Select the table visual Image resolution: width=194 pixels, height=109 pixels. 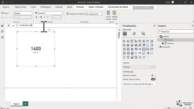(x=128, y=53)
